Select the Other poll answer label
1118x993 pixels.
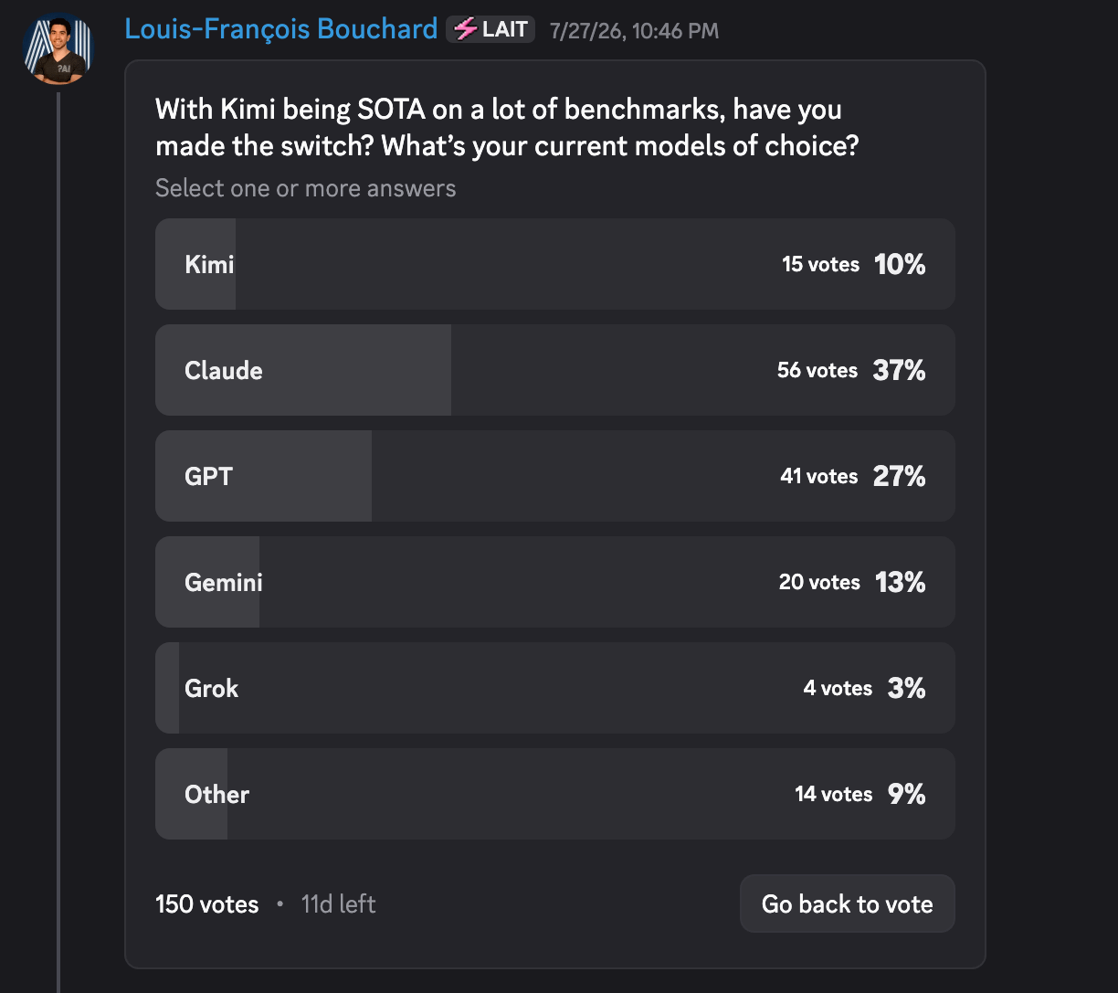click(x=216, y=794)
